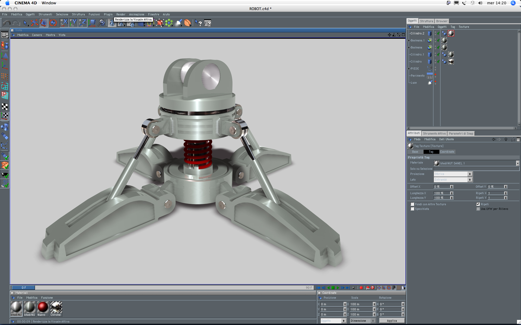
Task: Select the Move tool with red arrows
Action: [x=34, y=23]
